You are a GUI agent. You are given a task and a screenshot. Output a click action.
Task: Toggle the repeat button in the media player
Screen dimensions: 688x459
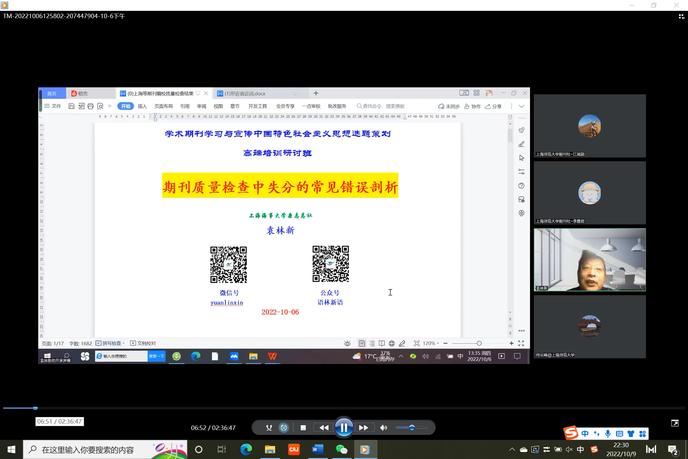[283, 428]
